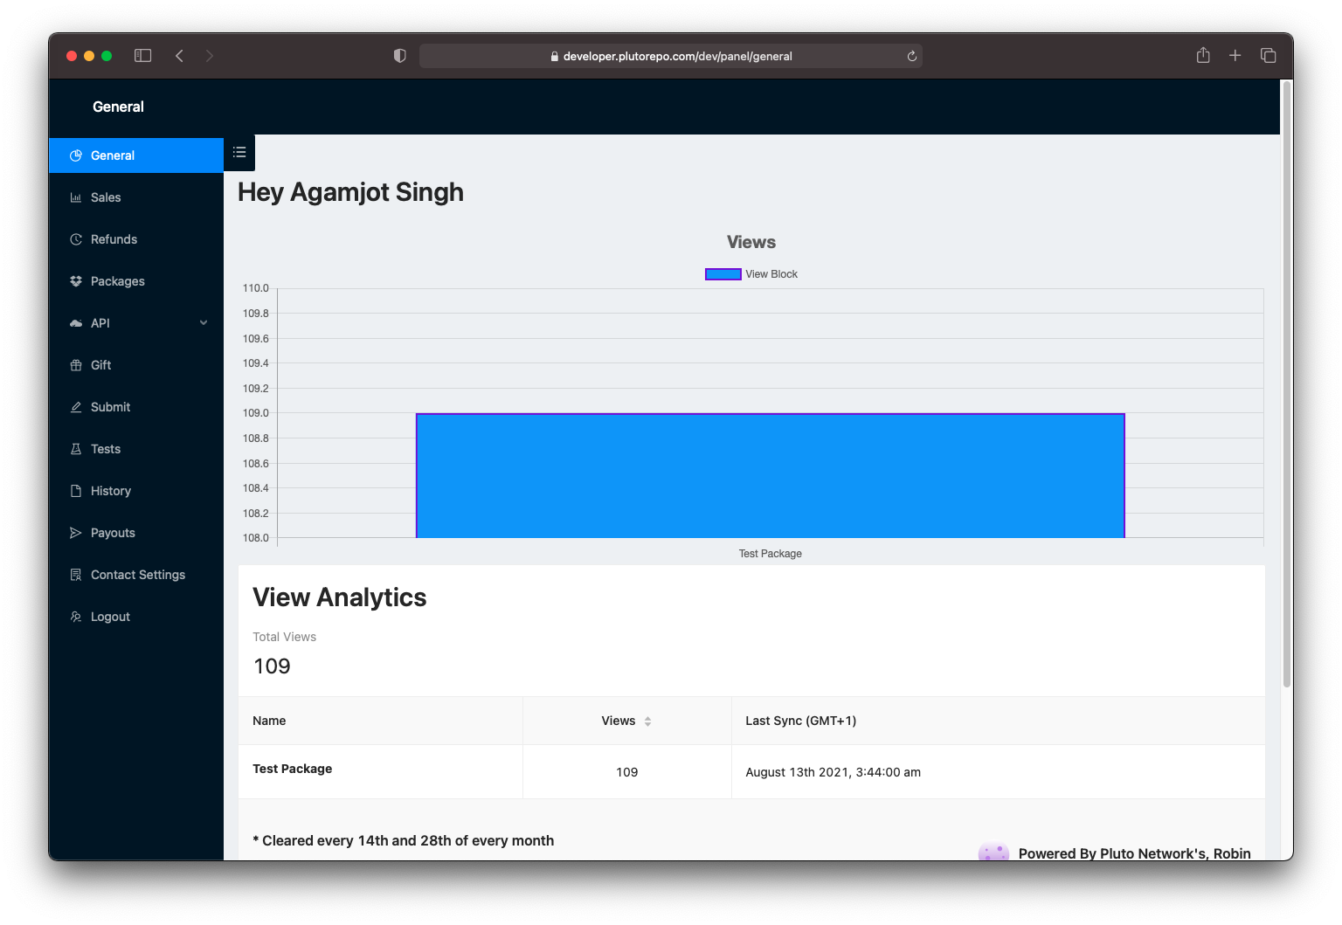Click the 'Hey Agamjot Singh' greeting

(350, 192)
